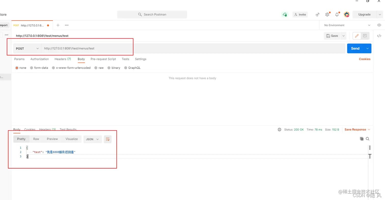Open the notifications bell icon
This screenshot has height=200, width=385.
click(337, 14)
